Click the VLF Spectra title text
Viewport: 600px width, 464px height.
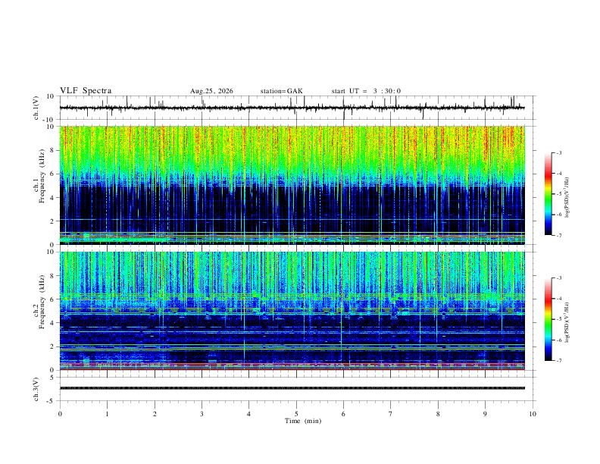[86, 91]
